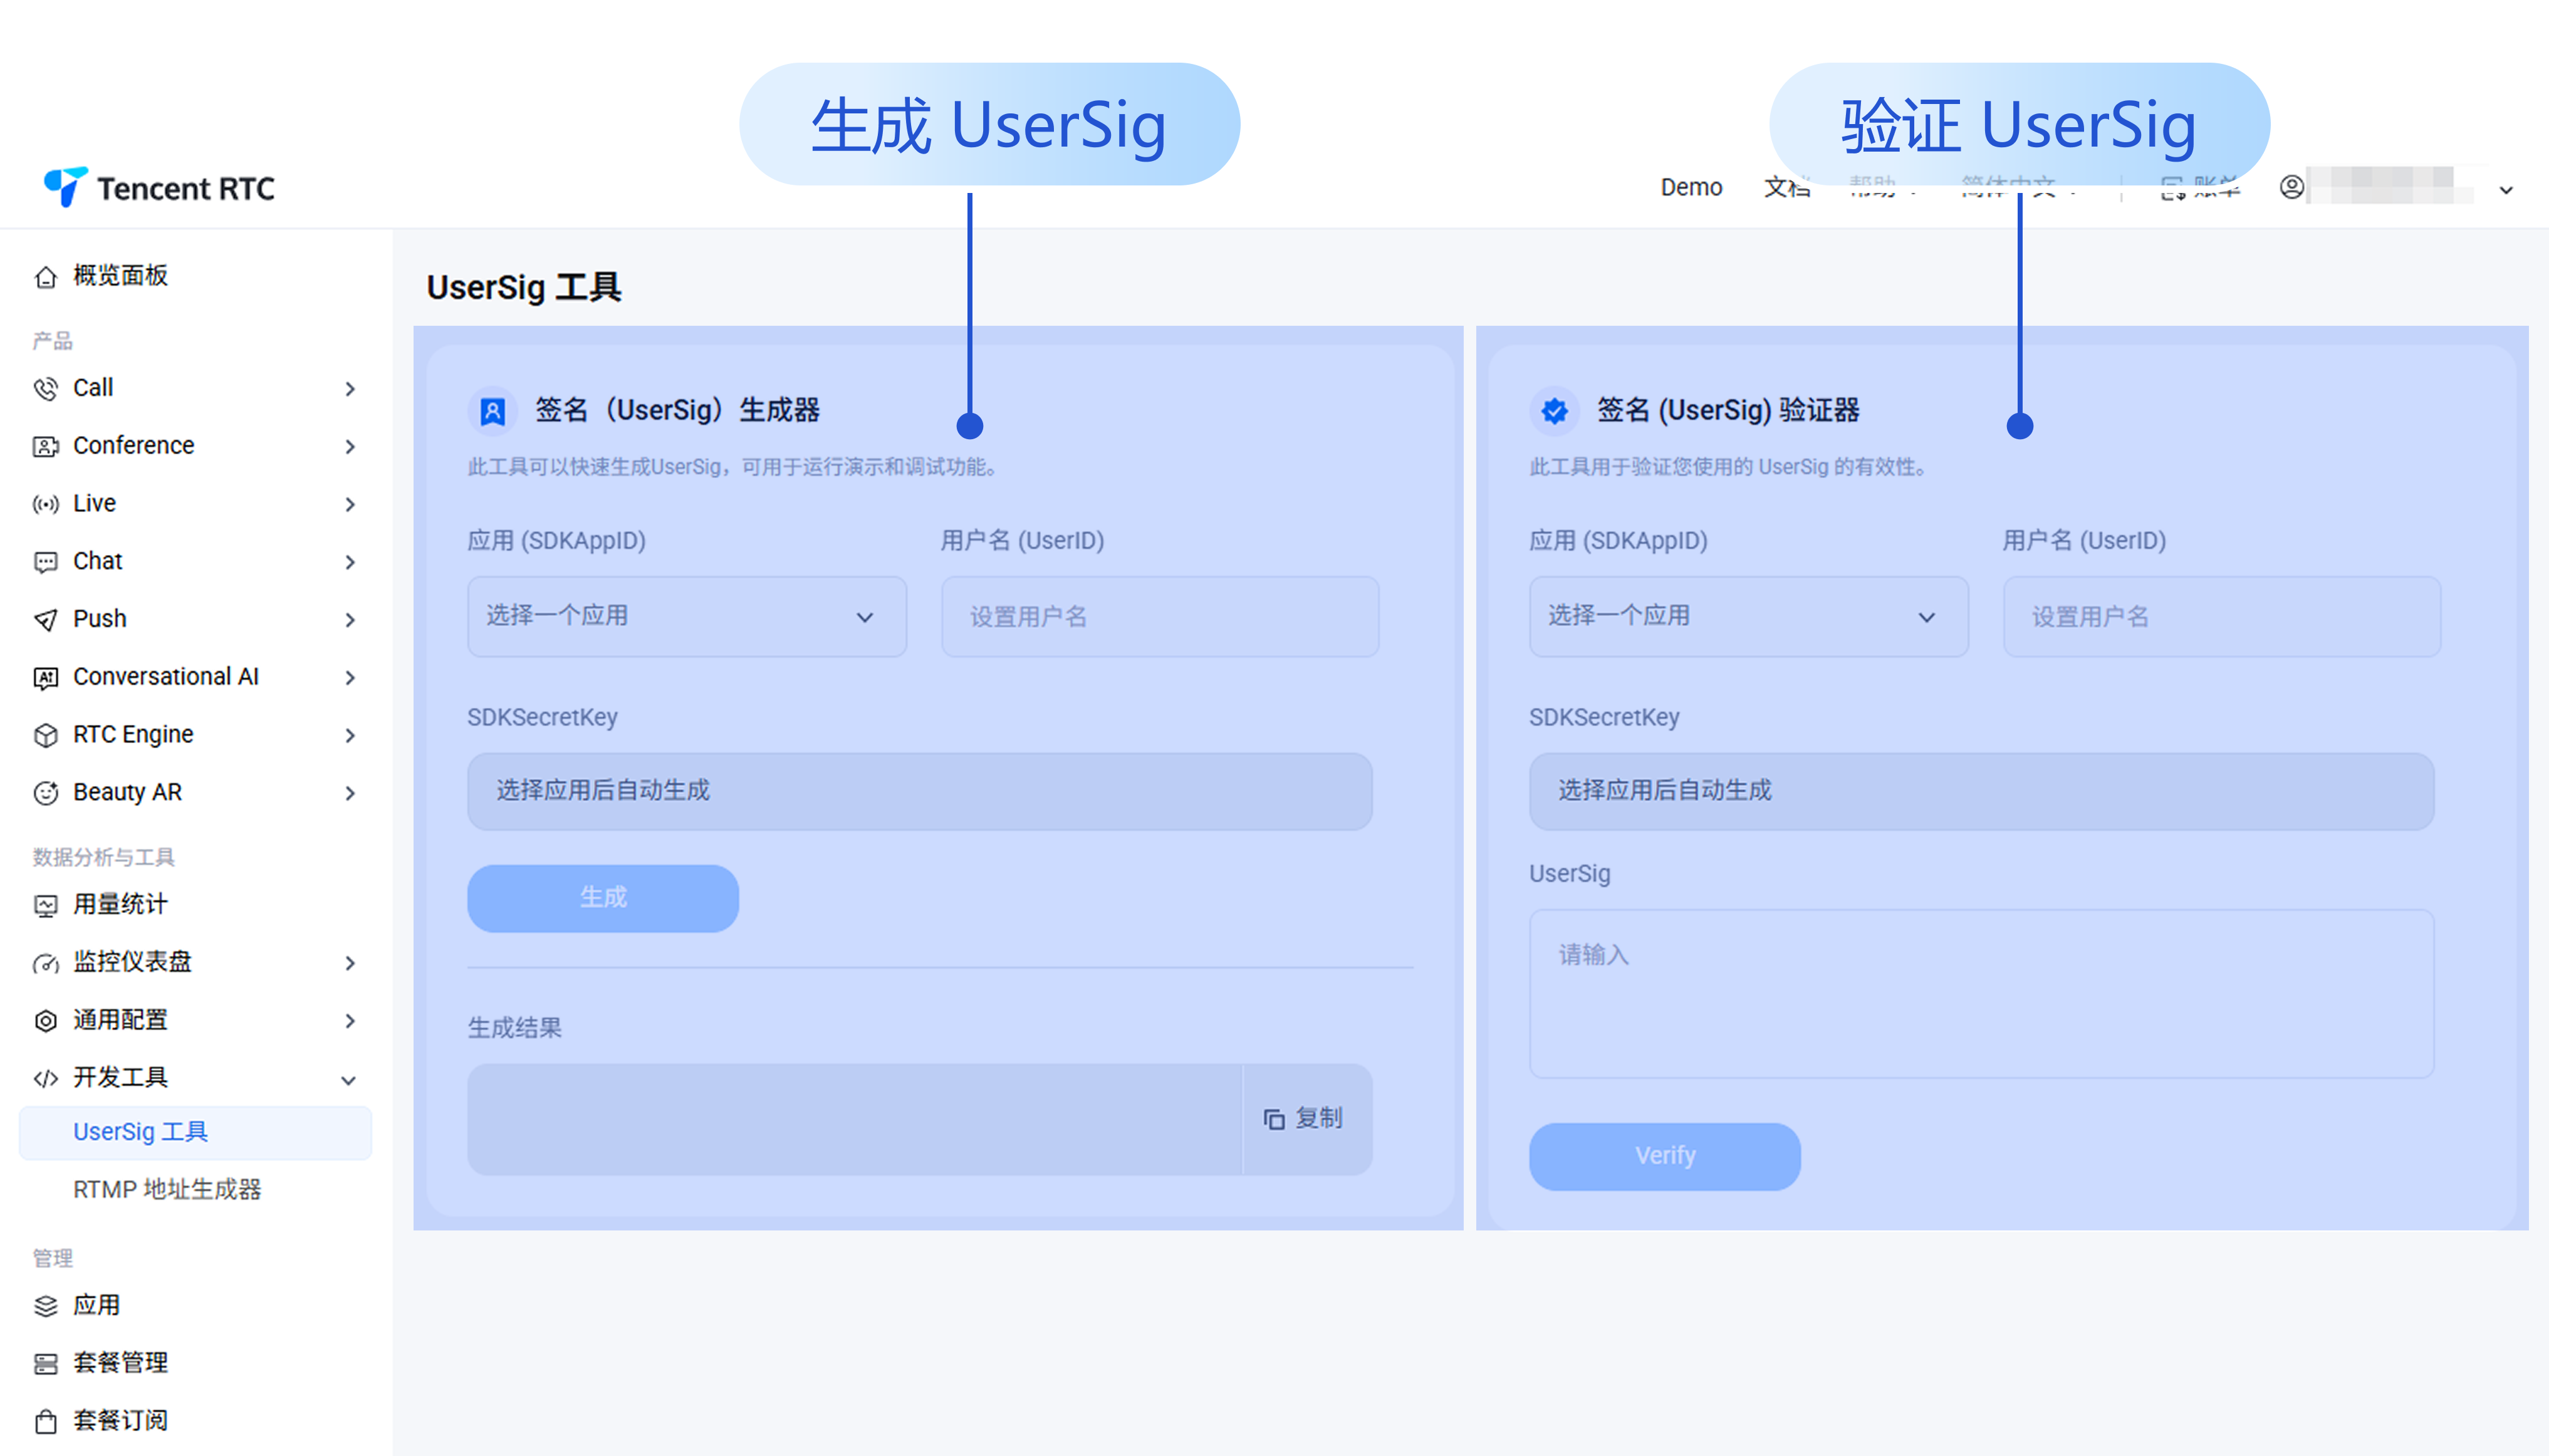Screen dimensions: 2549x1456
Task: Click the 用量统计 chart icon
Action: pyautogui.click(x=46, y=906)
